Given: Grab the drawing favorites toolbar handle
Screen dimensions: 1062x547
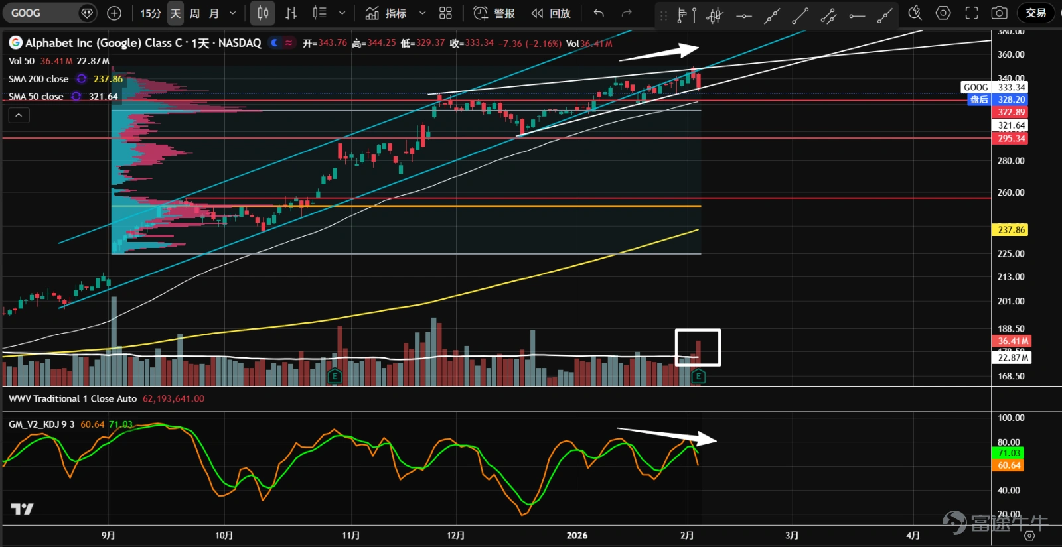Looking at the screenshot, I should click(x=663, y=15).
